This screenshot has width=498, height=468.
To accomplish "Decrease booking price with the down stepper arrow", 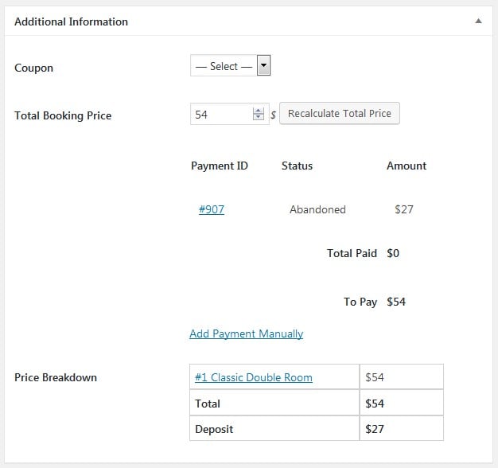I will 258,118.
